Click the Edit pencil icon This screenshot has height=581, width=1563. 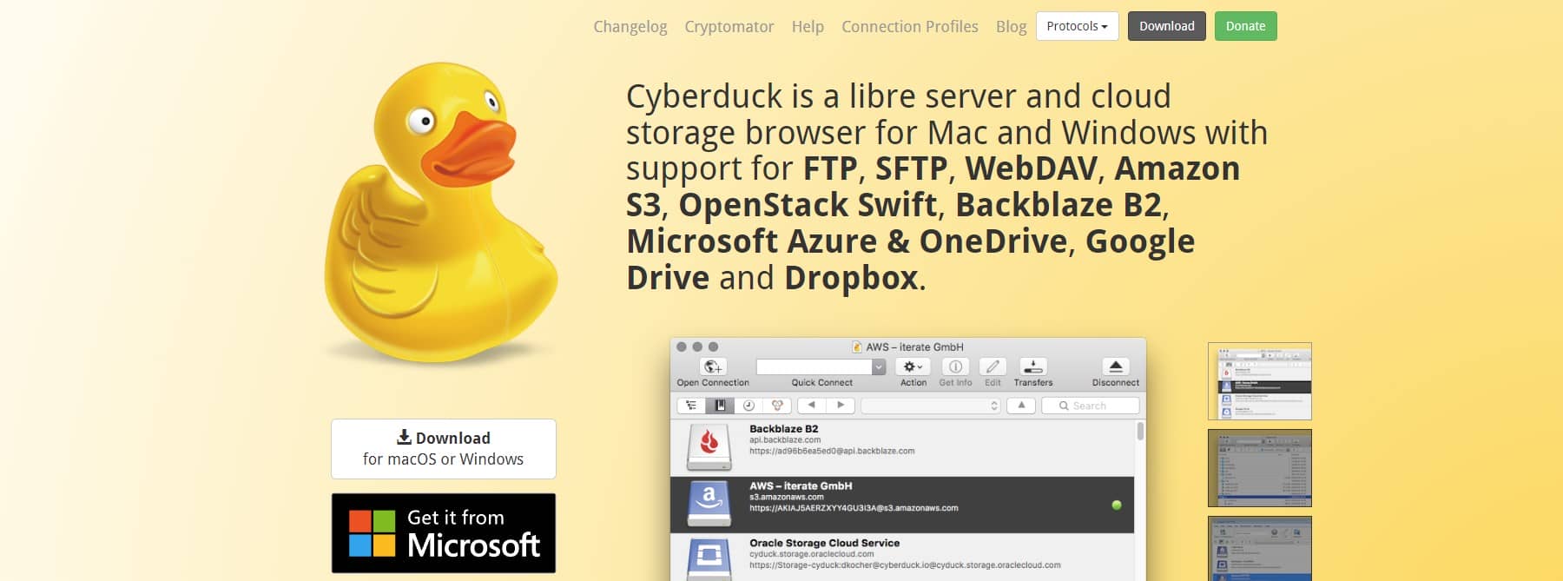(993, 367)
